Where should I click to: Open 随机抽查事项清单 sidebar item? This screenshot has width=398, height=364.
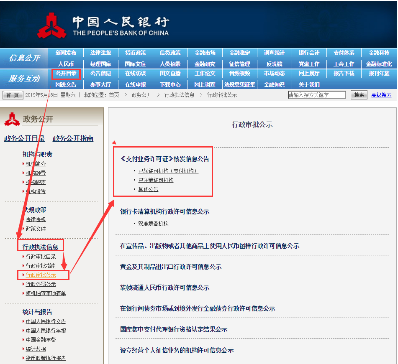[x=46, y=293]
